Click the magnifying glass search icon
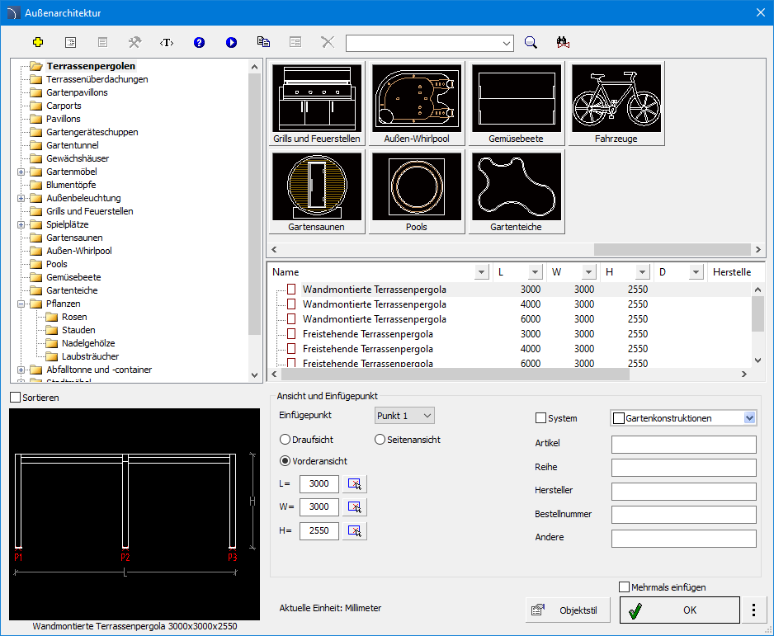The height and width of the screenshot is (636, 774). 531,42
